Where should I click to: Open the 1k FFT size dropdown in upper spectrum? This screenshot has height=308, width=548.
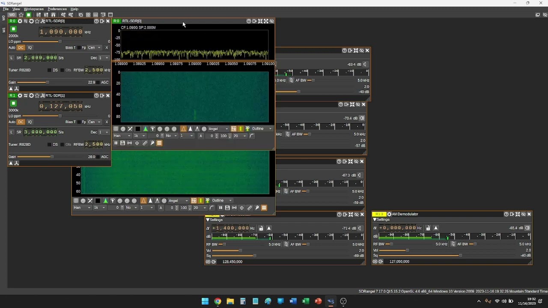point(140,136)
